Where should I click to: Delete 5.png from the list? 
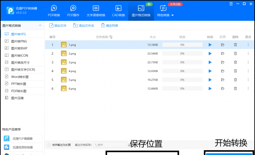(235, 80)
